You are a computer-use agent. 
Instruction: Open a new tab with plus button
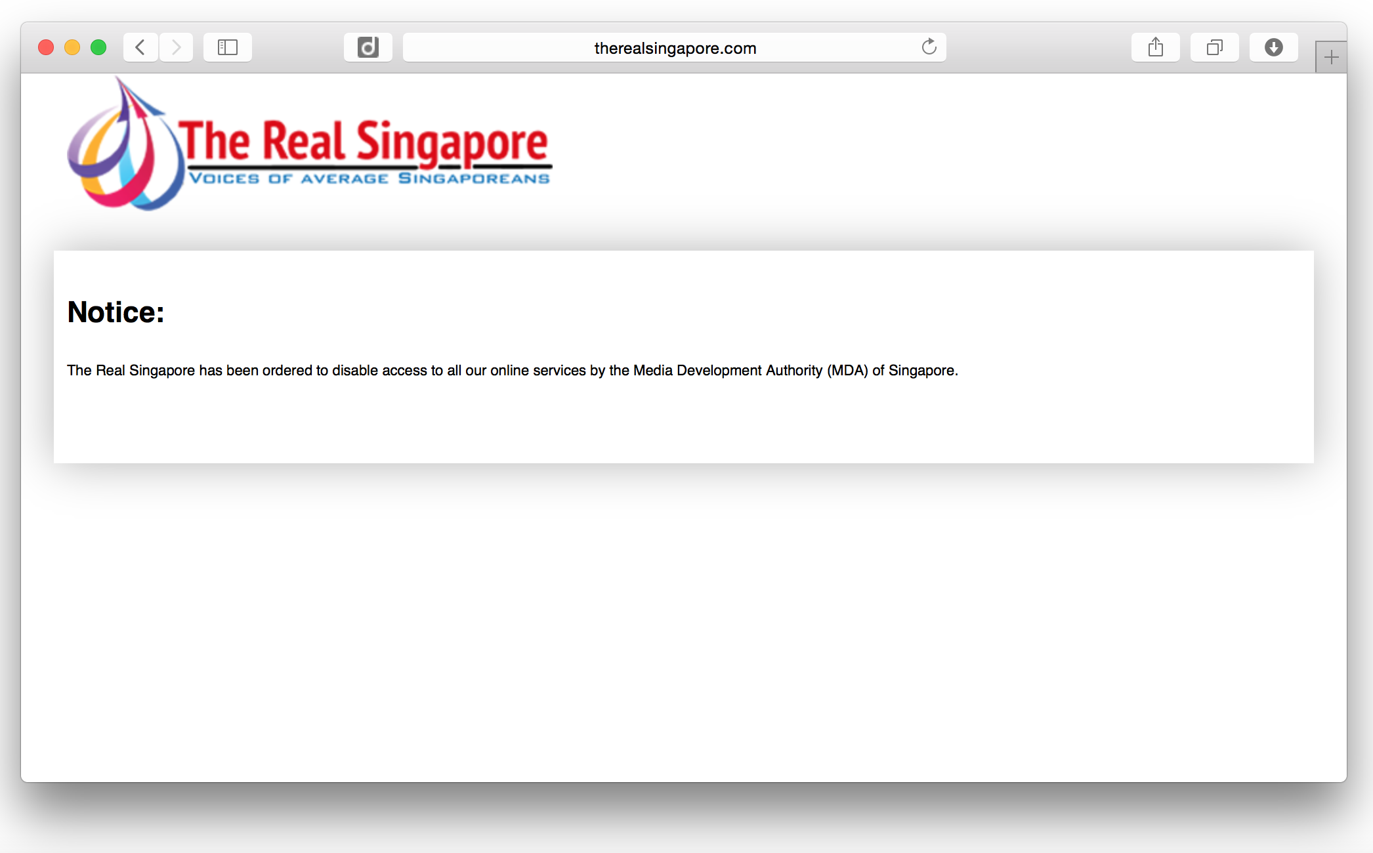pos(1331,57)
